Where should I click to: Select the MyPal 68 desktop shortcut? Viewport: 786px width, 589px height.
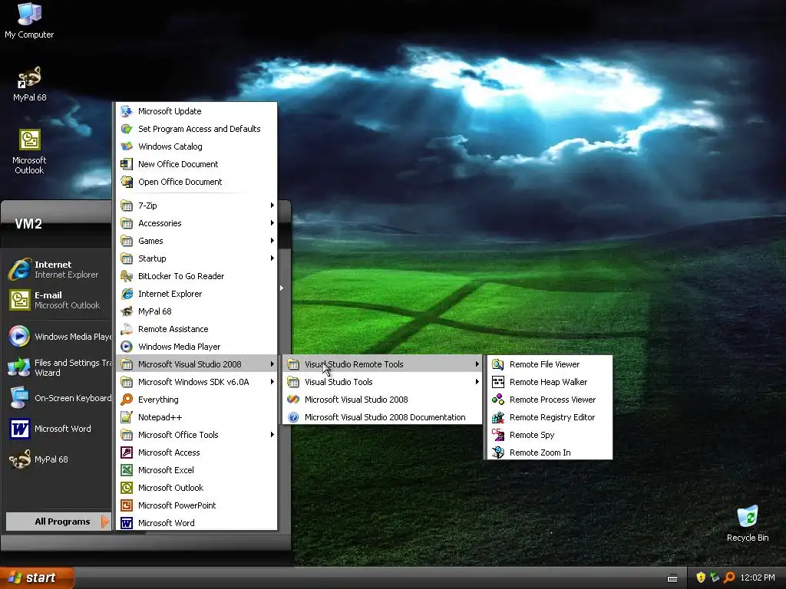click(x=30, y=84)
